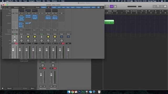Open the Photoshop app in the Dock

point(80,92)
